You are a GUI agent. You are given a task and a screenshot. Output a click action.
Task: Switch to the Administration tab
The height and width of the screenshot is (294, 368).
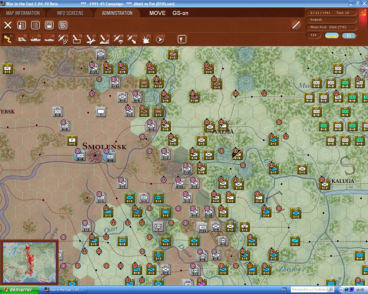click(x=117, y=13)
